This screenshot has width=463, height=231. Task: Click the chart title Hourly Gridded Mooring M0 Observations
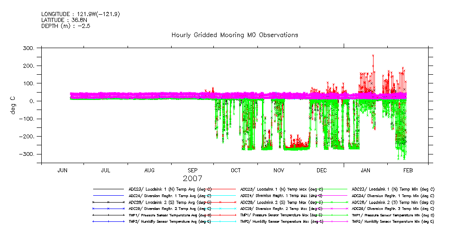234,35
